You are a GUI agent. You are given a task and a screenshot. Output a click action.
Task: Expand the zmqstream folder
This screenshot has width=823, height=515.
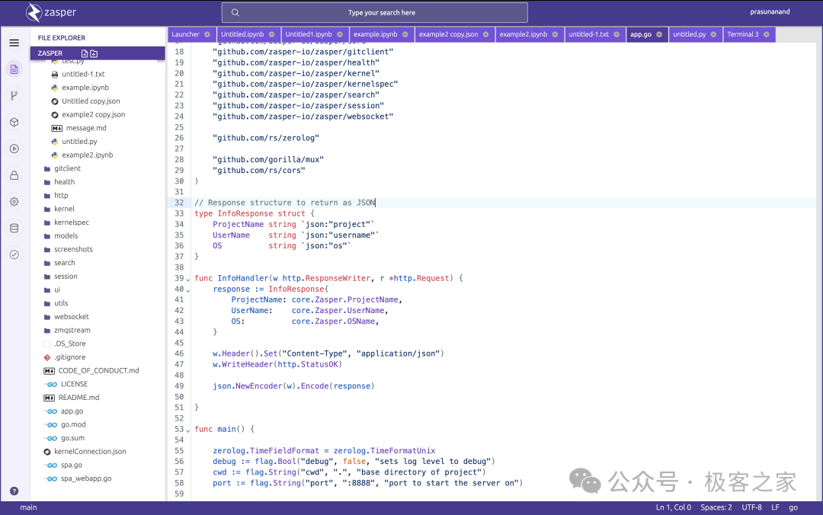tap(67, 330)
